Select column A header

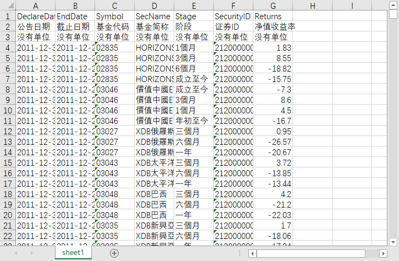coord(35,6)
